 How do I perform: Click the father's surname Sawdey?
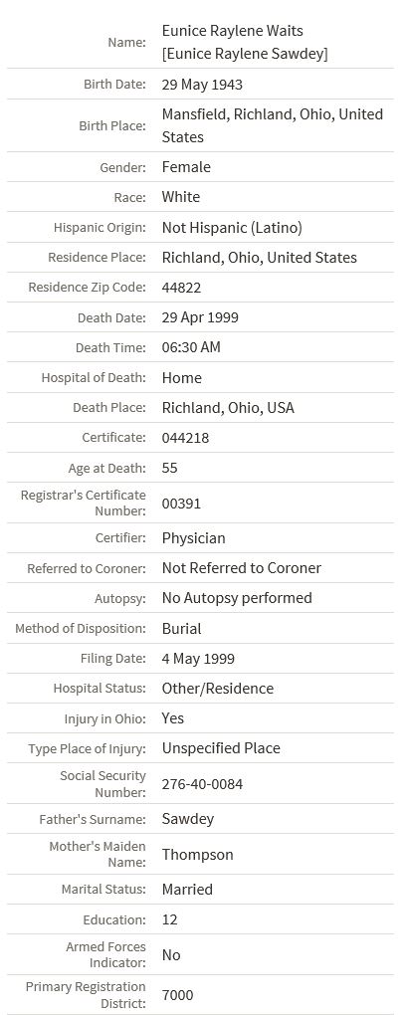click(188, 819)
